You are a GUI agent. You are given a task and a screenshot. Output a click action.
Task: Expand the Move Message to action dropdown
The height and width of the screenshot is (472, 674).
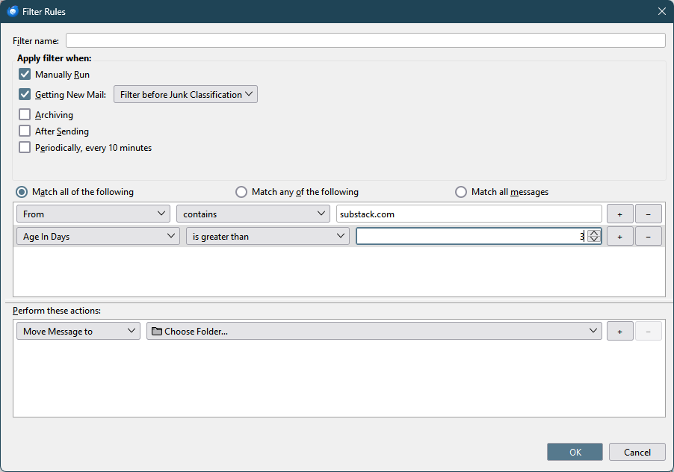[78, 331]
